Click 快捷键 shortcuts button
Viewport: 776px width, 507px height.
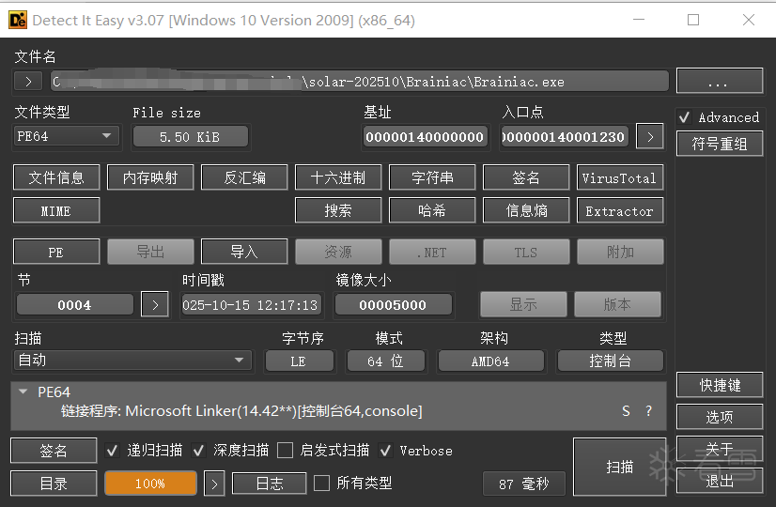tap(719, 385)
